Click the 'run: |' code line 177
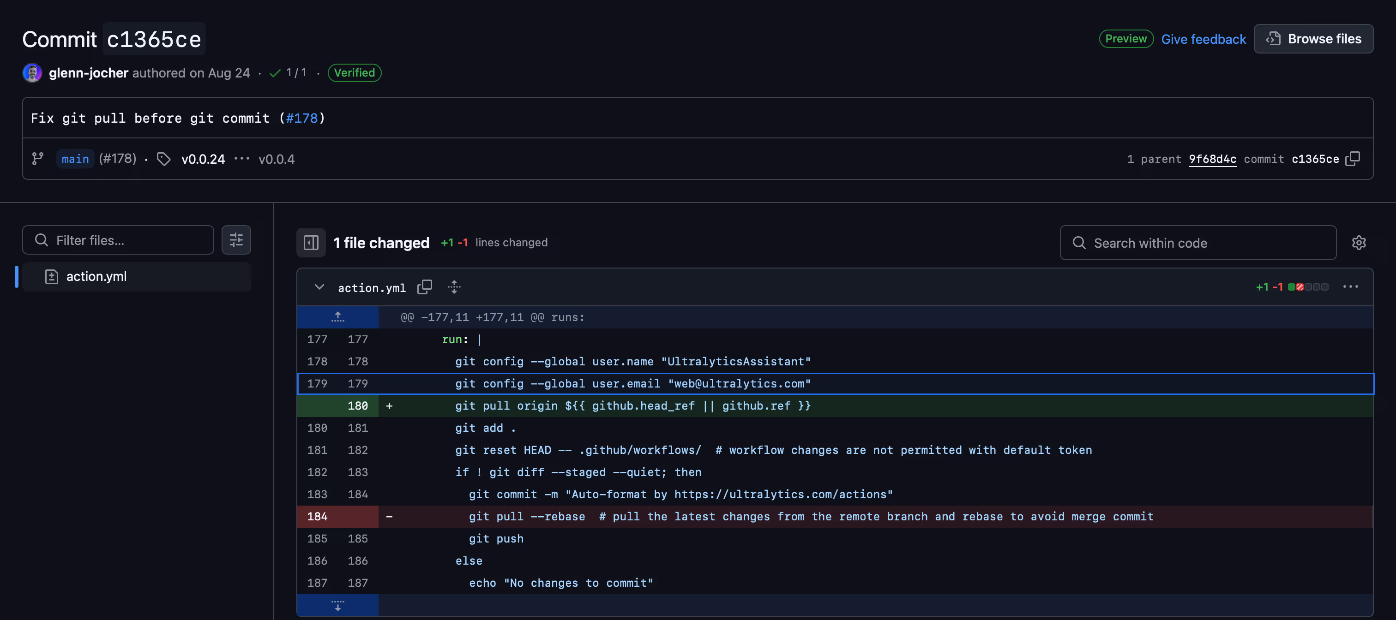This screenshot has width=1396, height=620. (462, 340)
